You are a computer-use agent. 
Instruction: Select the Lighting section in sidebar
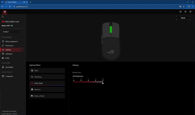13,50
